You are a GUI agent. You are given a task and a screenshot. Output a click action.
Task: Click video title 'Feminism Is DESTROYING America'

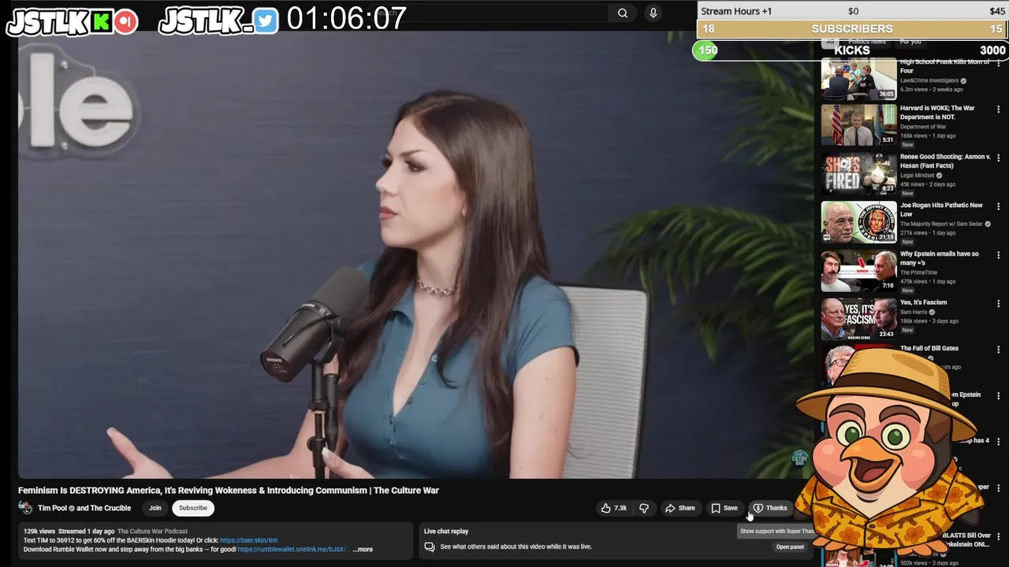coord(229,490)
